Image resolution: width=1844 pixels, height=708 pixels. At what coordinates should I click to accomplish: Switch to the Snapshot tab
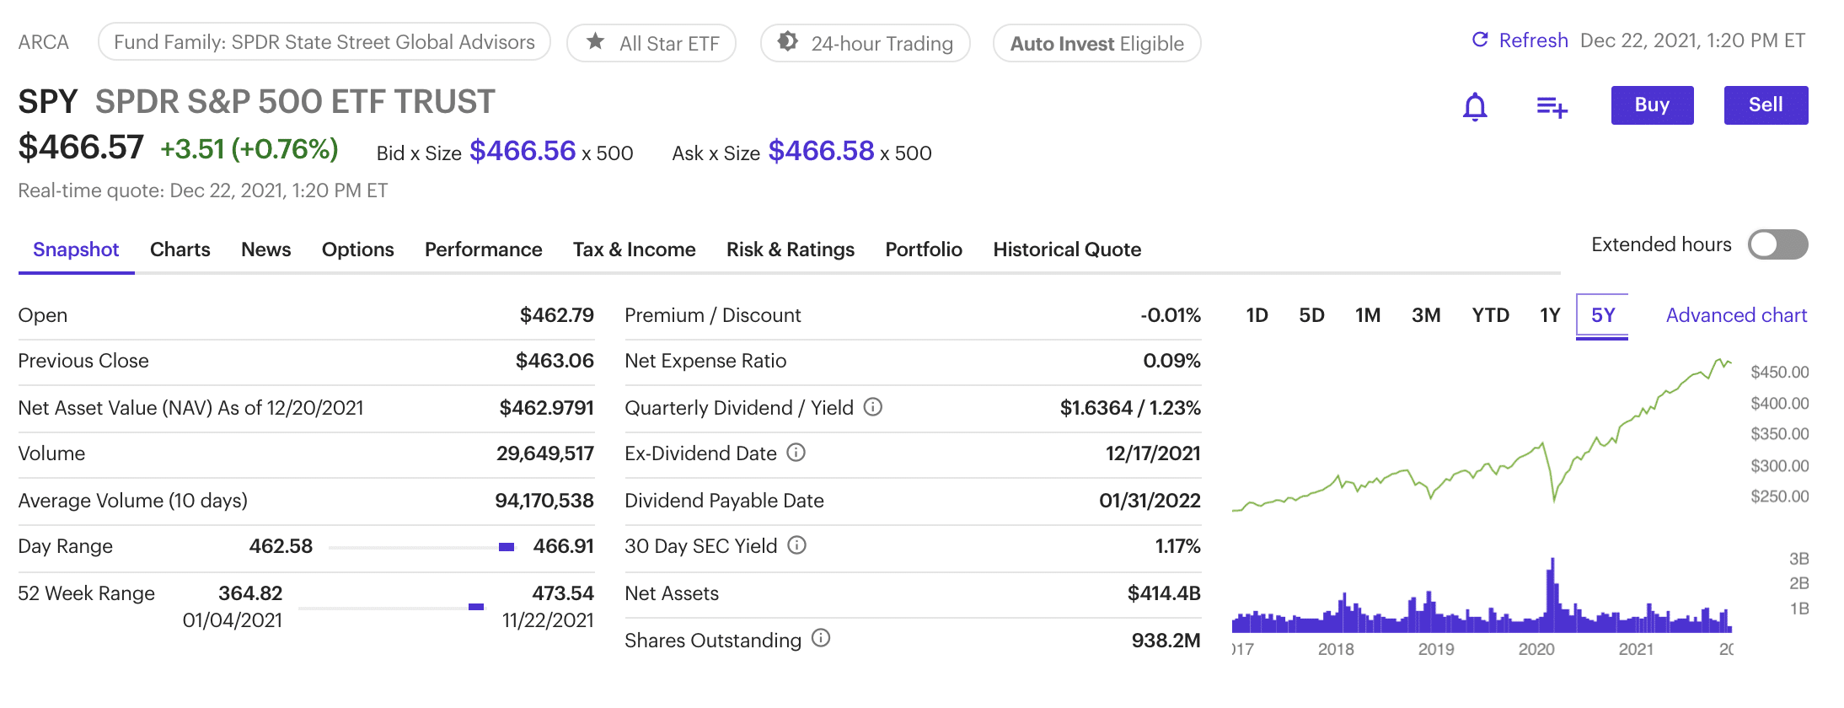[x=76, y=249]
